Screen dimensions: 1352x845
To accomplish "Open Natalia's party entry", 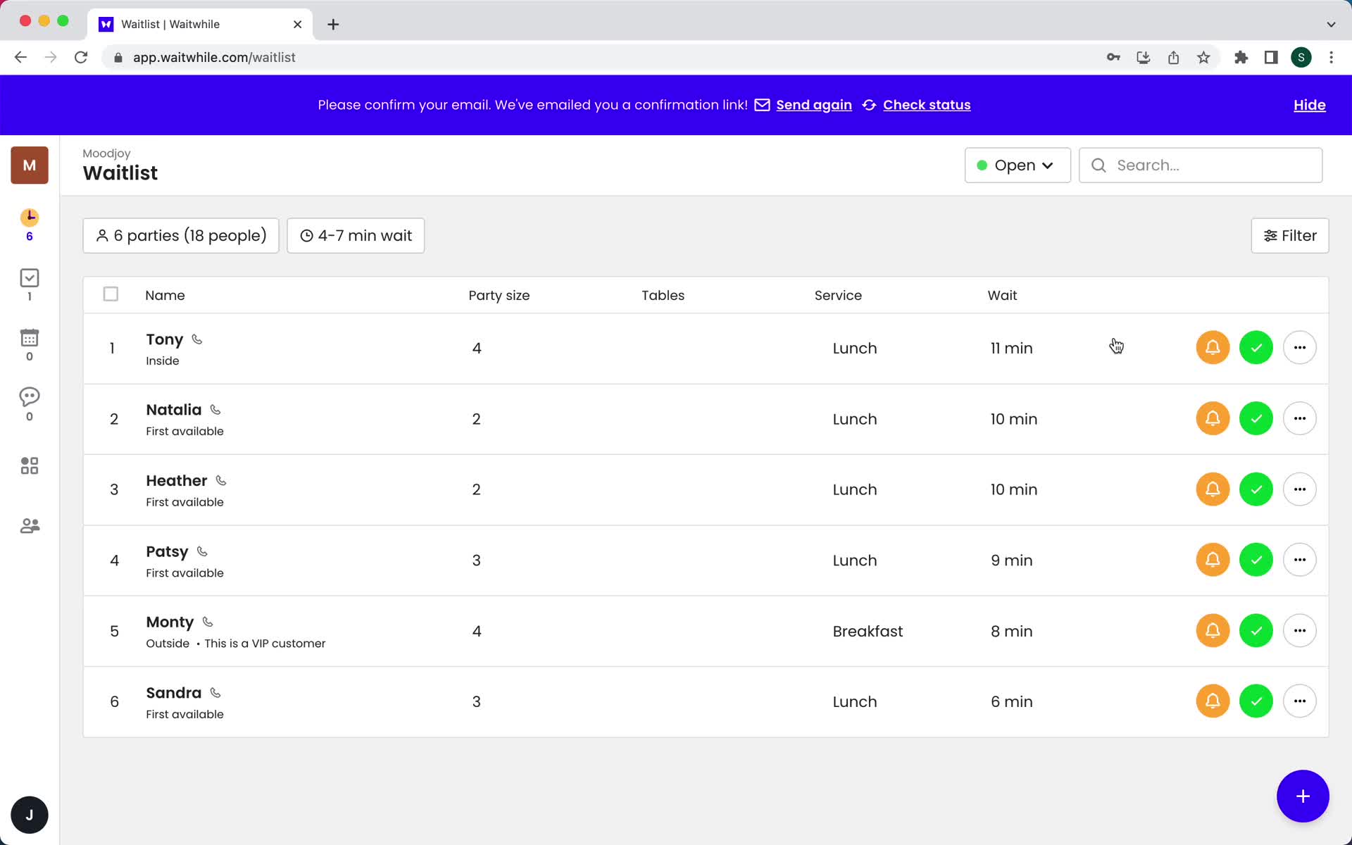I will (x=706, y=419).
